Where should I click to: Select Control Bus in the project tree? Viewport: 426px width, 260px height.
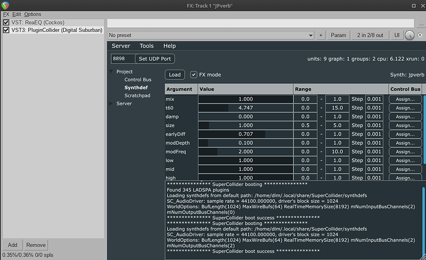click(x=138, y=79)
